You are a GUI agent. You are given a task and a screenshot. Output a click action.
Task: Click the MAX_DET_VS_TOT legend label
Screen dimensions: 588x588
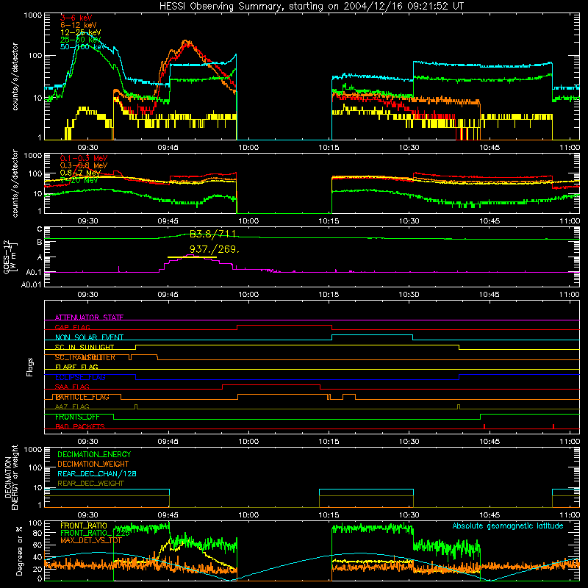point(91,540)
